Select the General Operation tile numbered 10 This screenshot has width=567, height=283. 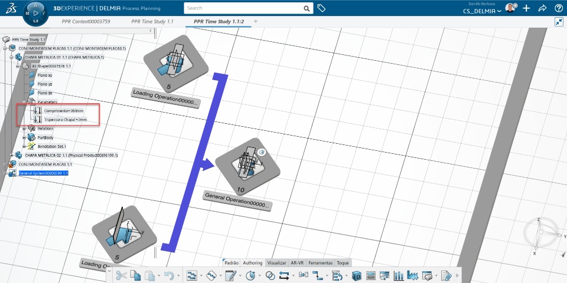pos(247,166)
